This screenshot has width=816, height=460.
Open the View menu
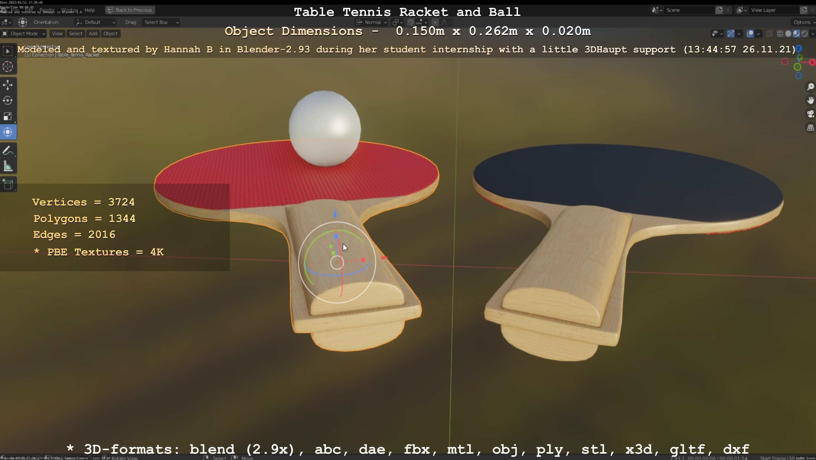click(57, 33)
